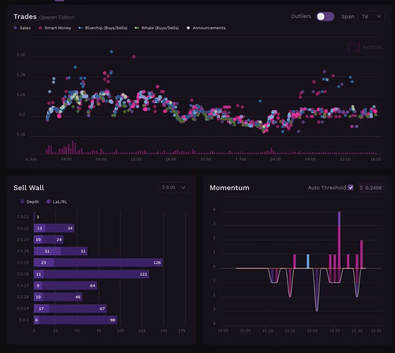Toggle Depth legend in Sell Wall
The height and width of the screenshot is (353, 395).
[x=30, y=202]
